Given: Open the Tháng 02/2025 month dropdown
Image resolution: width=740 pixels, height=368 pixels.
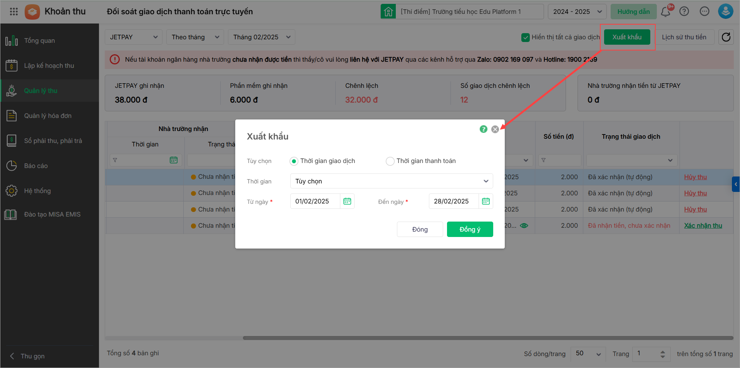Looking at the screenshot, I should (261, 37).
